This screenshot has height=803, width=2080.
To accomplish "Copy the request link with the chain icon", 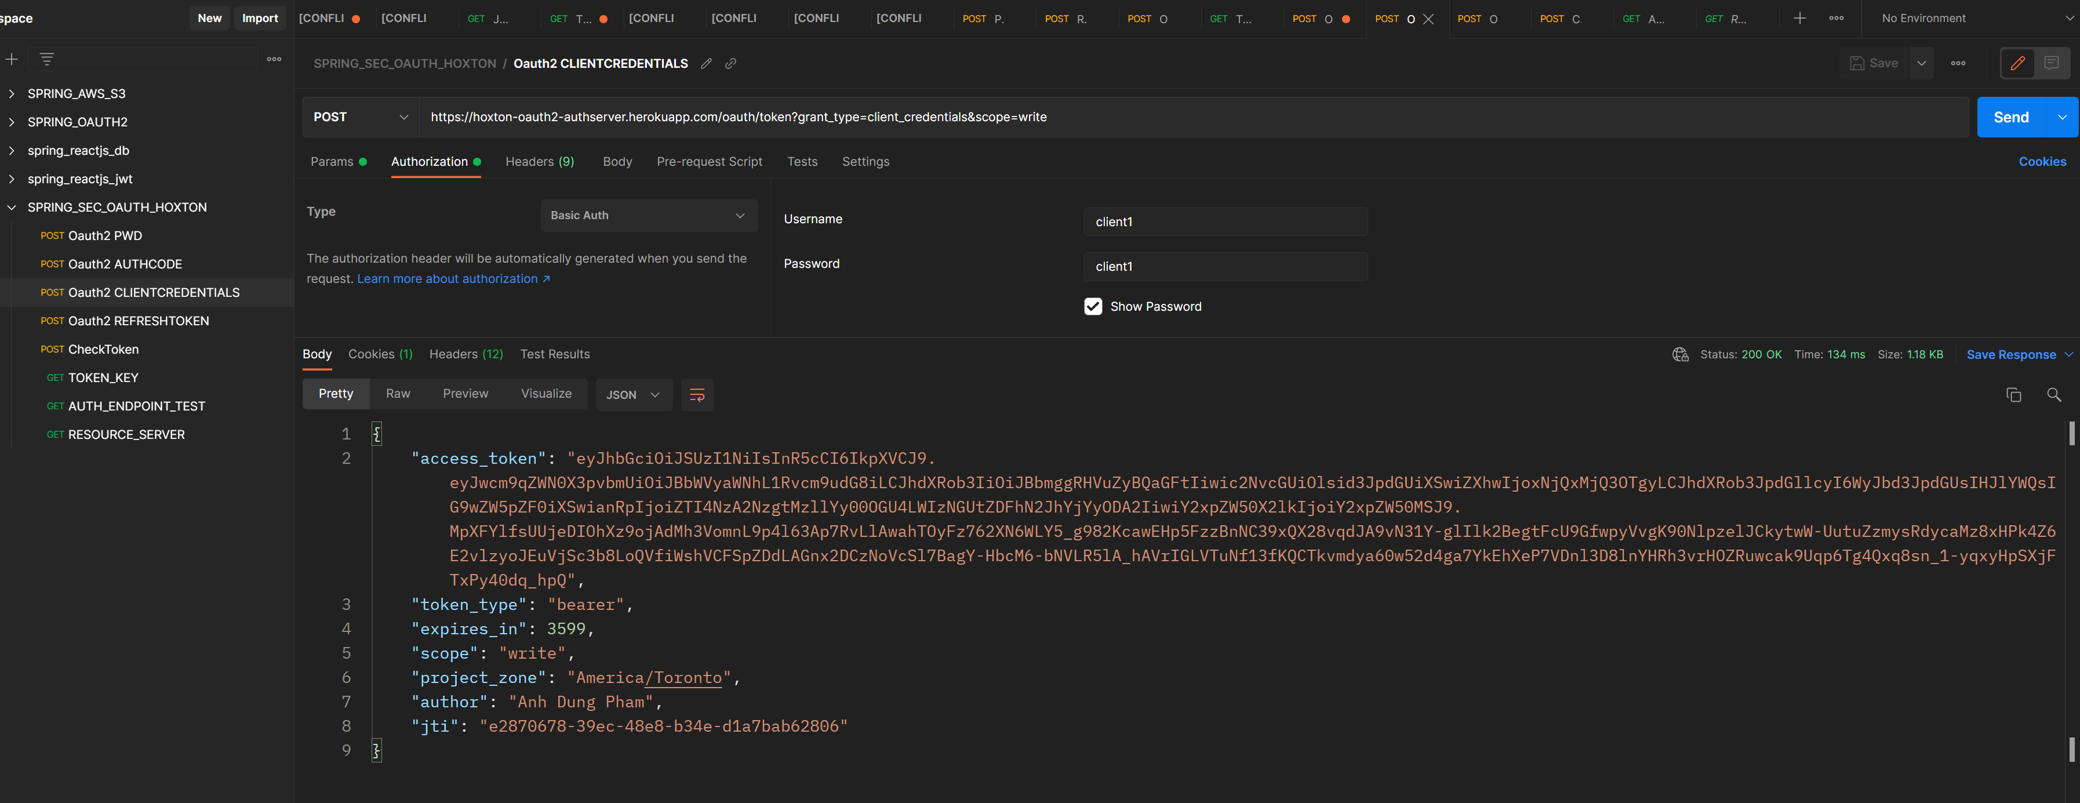I will 731,63.
